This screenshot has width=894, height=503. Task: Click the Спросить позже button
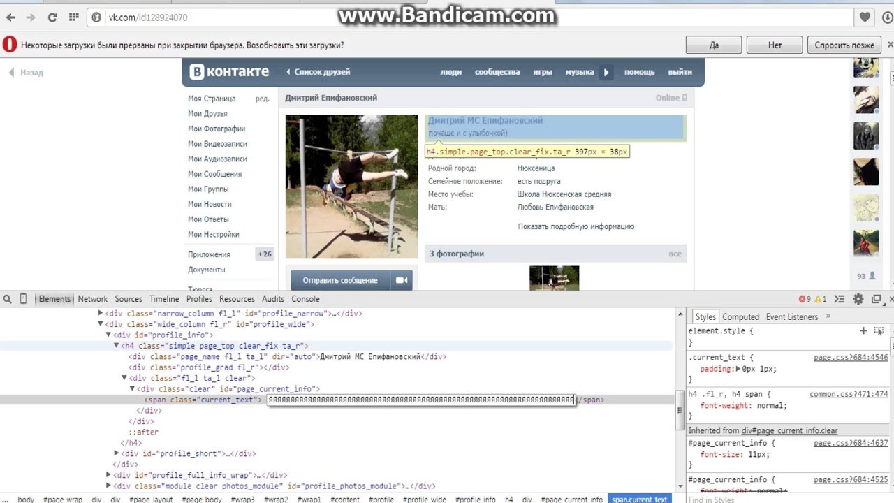[x=844, y=45]
